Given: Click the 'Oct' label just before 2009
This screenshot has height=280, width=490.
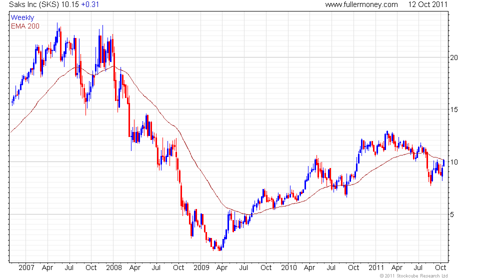Looking at the screenshot, I should (x=179, y=268).
